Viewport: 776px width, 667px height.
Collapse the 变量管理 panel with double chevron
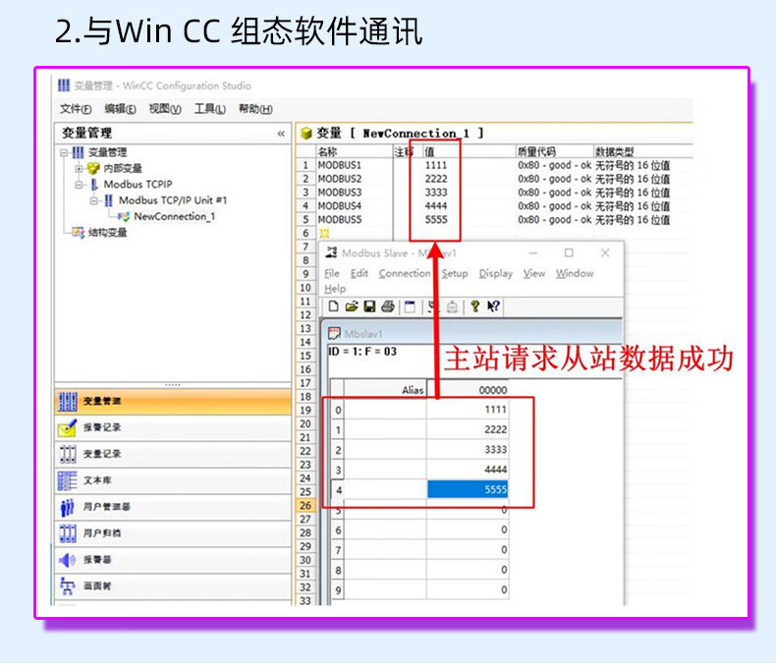click(281, 134)
